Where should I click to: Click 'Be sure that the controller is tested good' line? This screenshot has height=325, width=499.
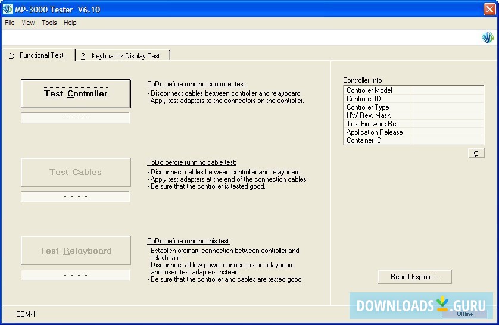pos(206,186)
